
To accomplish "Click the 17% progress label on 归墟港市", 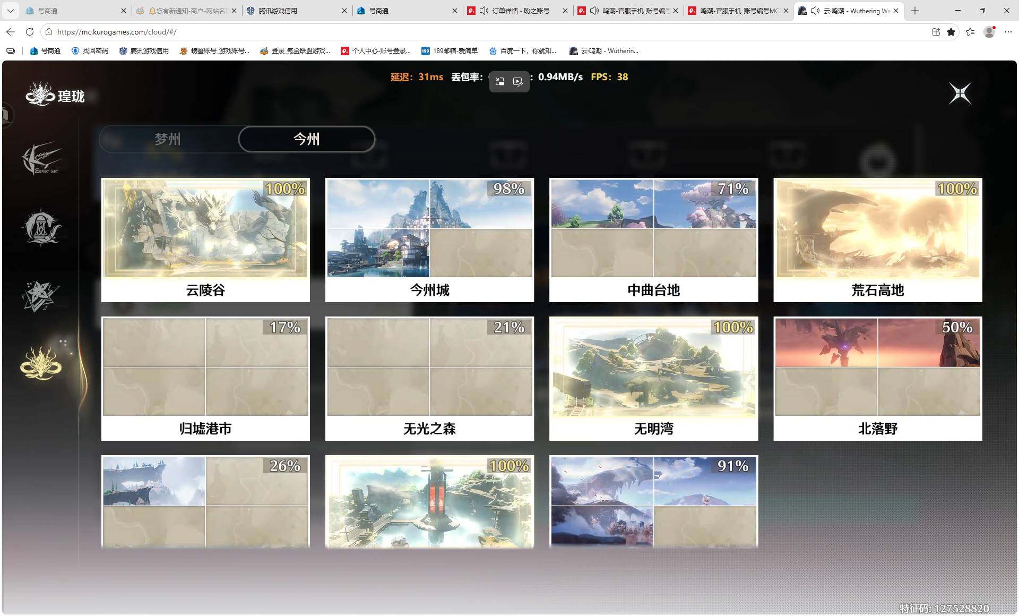I will pos(285,327).
